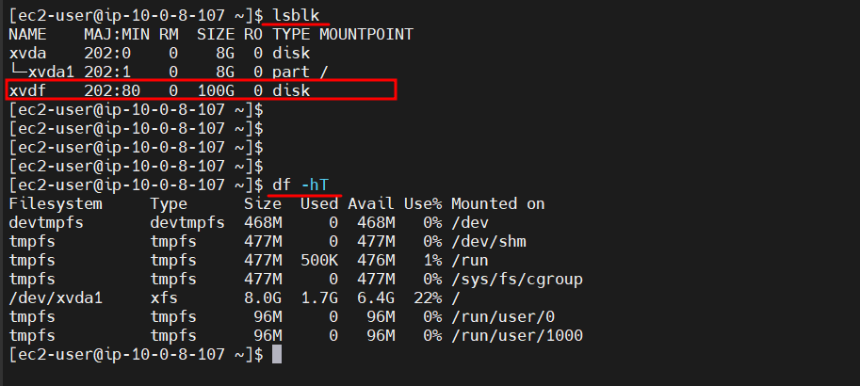This screenshot has height=386, width=860.
Task: Click the 202:80 device number
Action: pyautogui.click(x=112, y=91)
